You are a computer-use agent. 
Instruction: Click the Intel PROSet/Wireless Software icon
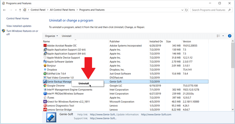coord(45,94)
